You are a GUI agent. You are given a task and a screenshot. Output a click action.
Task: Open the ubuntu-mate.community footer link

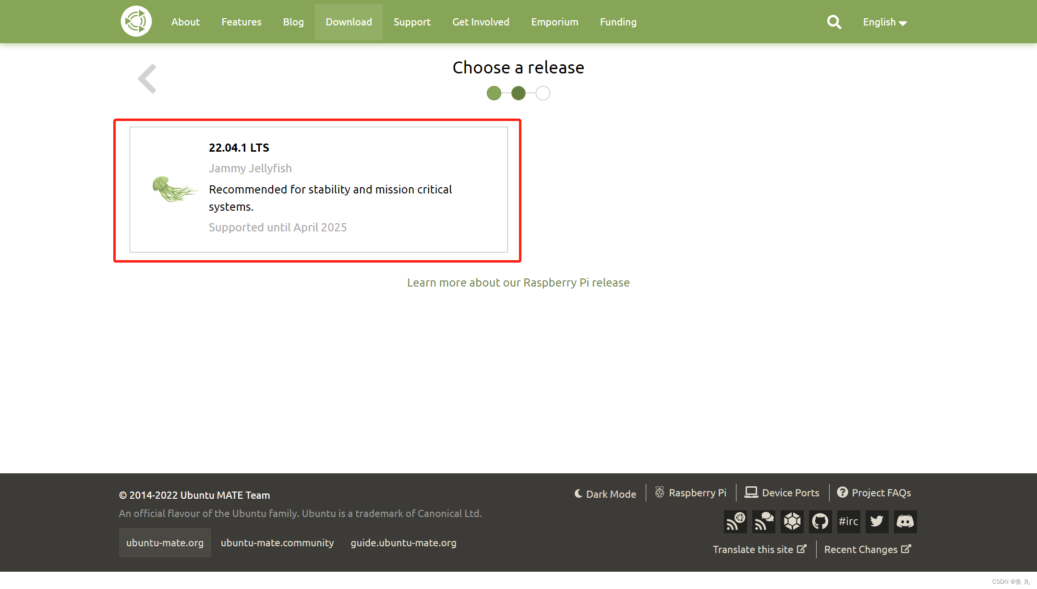pos(277,542)
